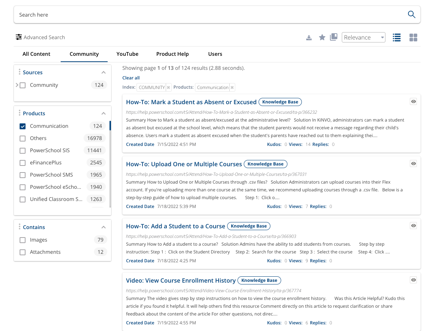Switch to list view layout
Image resolution: width=445 pixels, height=331 pixels.
coord(397,37)
